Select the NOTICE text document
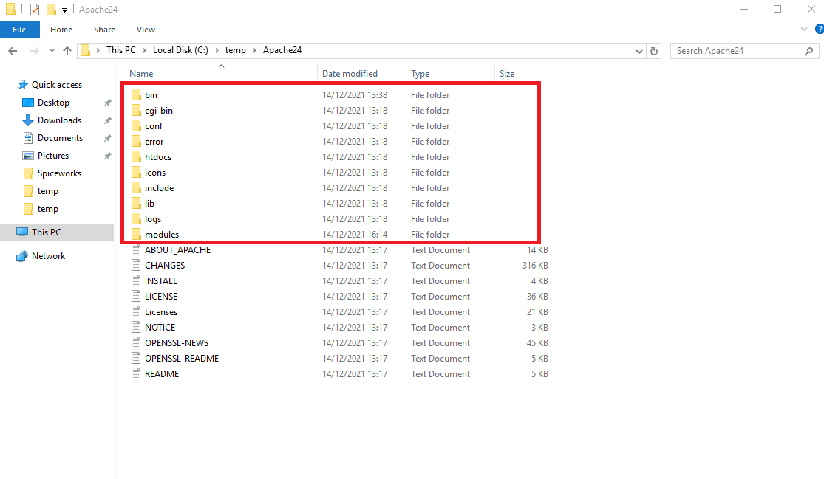This screenshot has height=479, width=824. click(160, 328)
